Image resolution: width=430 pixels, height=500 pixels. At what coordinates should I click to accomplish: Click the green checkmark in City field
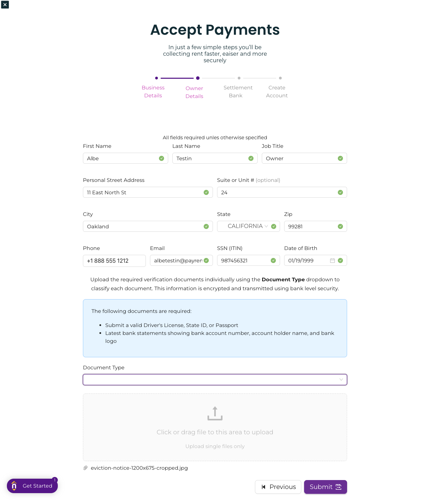coord(206,226)
